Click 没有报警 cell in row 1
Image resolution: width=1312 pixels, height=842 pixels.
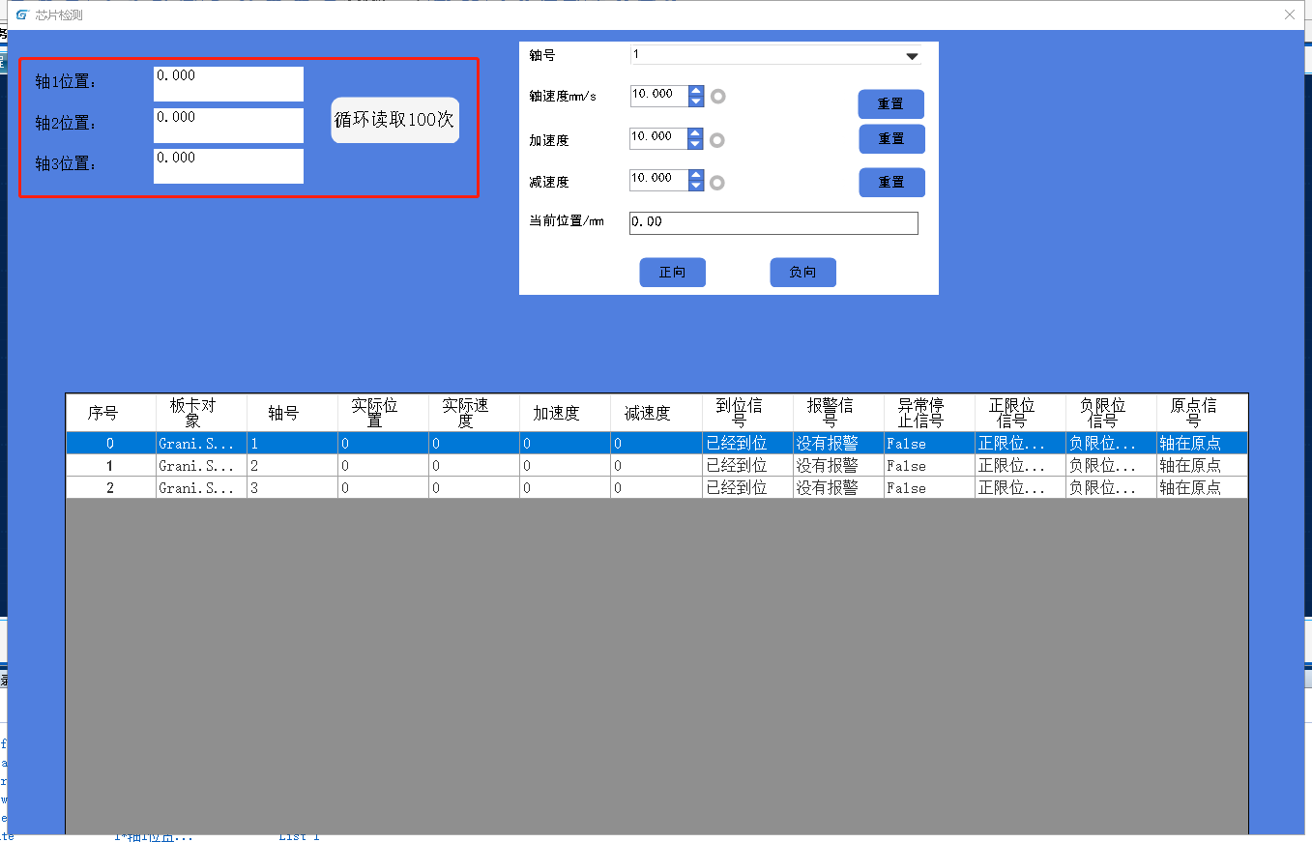pos(838,466)
